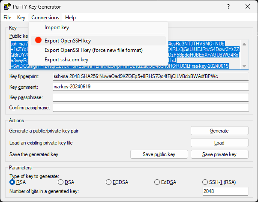The height and width of the screenshot is (202, 258).
Task: Click the question mark help button in title bar
Action: tap(228, 6)
